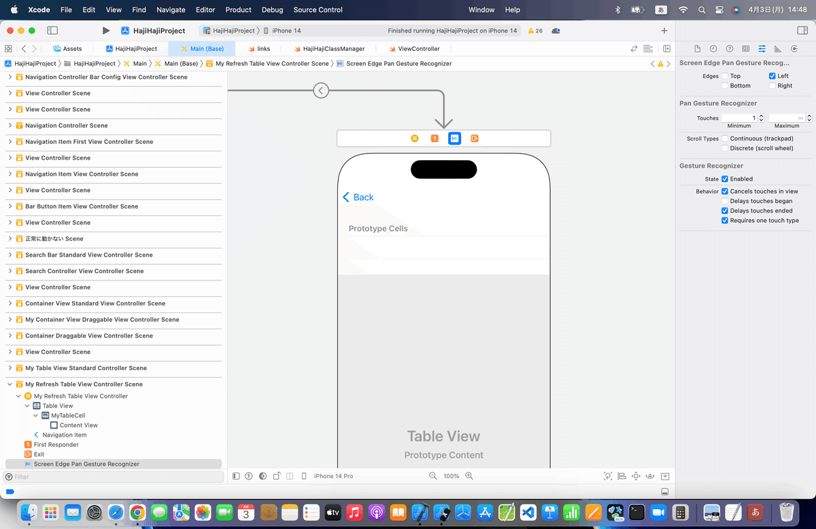Expand 正常に動かない Scene
This screenshot has height=529, width=816.
point(10,239)
